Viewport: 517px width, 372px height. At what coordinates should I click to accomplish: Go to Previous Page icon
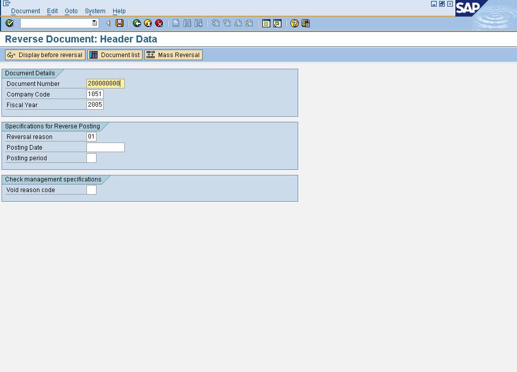coord(227,23)
